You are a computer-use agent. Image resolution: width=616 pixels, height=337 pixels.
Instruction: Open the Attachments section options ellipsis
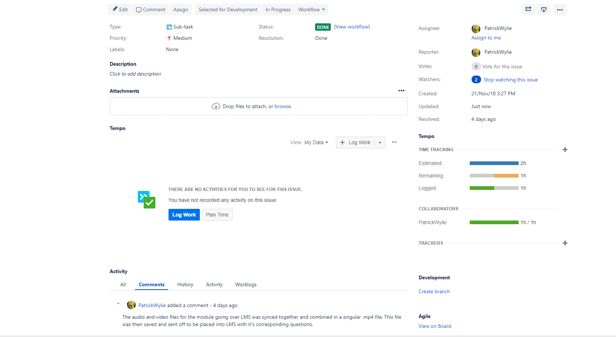click(401, 91)
